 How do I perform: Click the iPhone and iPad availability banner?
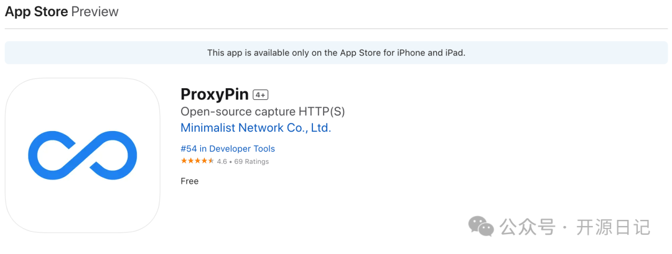click(336, 53)
